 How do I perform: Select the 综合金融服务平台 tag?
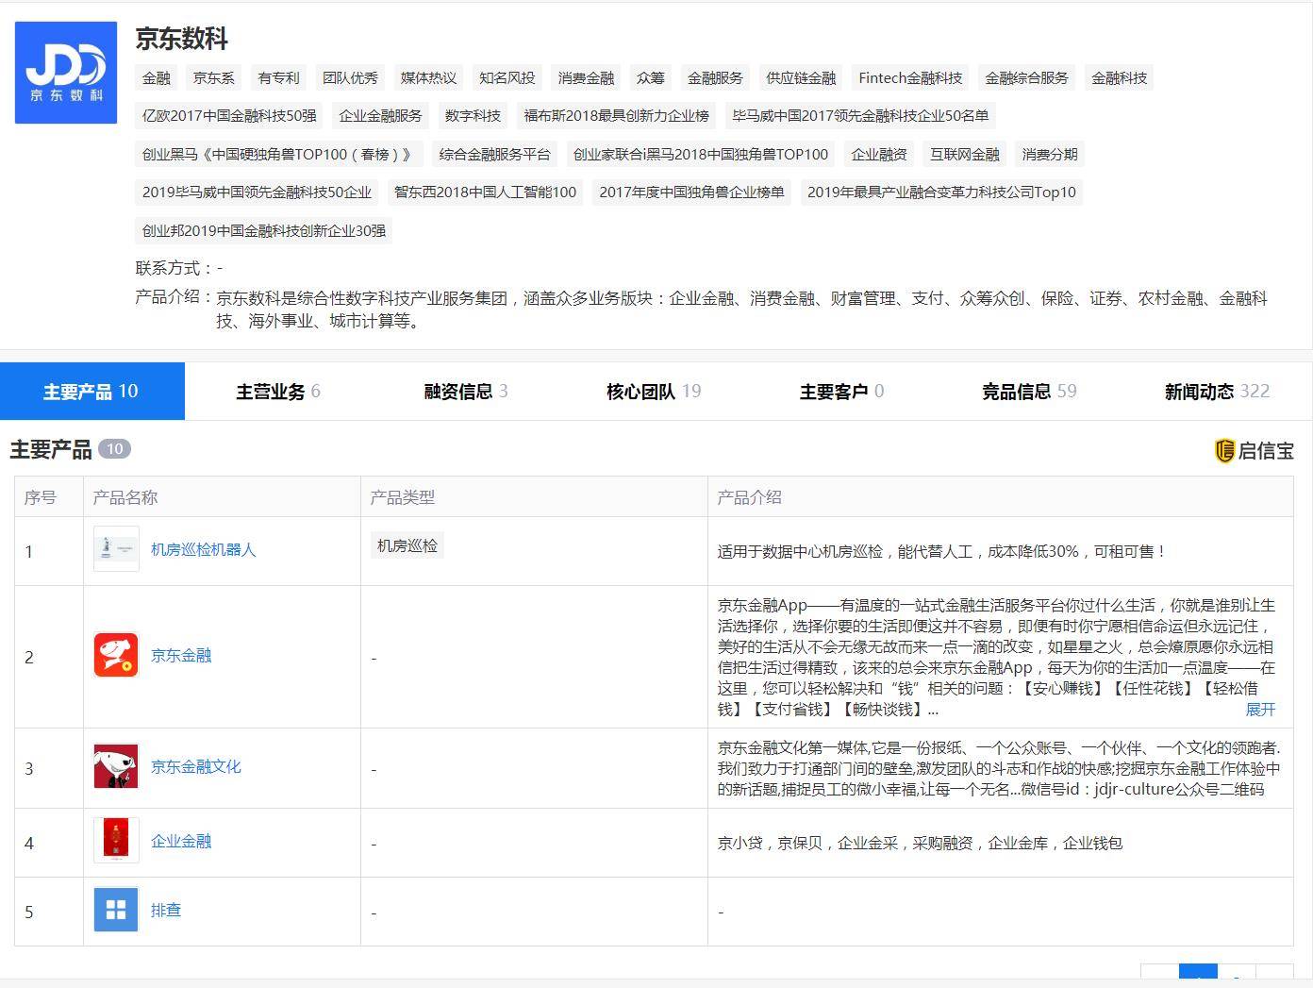(x=494, y=154)
